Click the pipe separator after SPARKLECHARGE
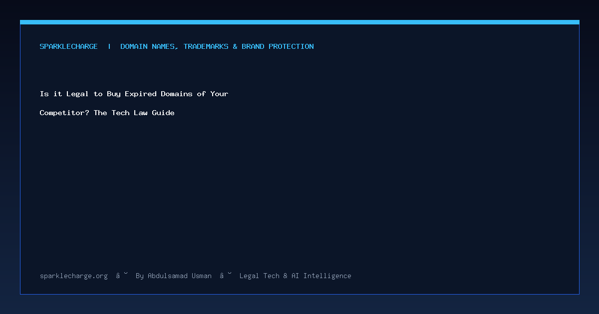 click(x=109, y=46)
